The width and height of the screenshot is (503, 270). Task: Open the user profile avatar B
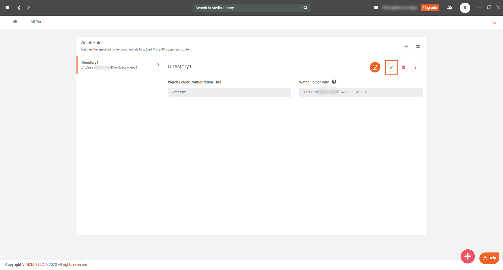click(465, 8)
